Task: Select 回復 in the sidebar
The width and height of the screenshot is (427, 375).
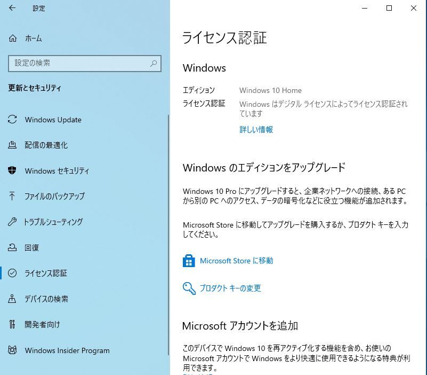Action: [x=31, y=247]
